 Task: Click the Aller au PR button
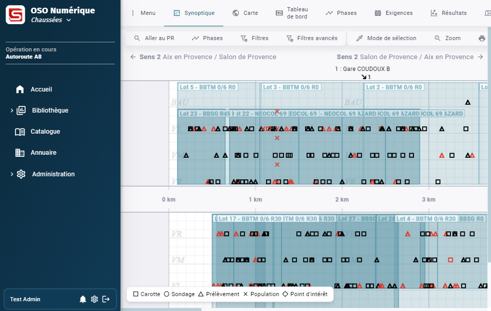click(154, 39)
